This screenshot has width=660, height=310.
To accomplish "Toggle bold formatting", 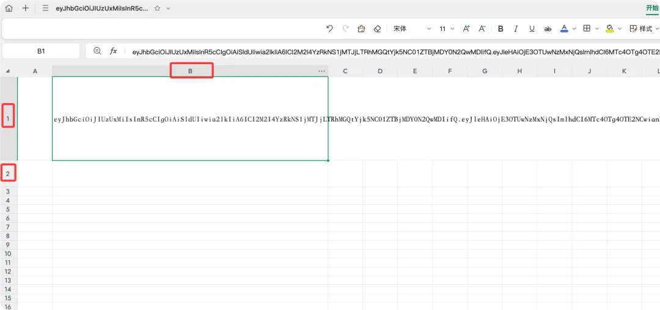I will tap(501, 29).
